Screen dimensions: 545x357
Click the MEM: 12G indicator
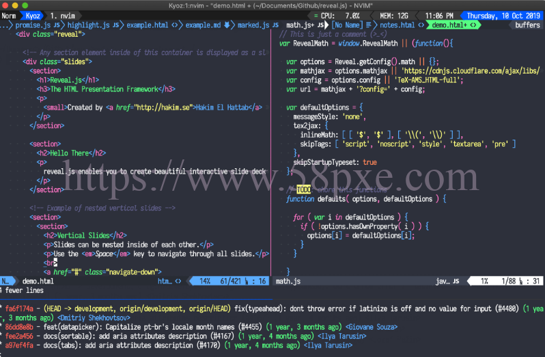394,16
